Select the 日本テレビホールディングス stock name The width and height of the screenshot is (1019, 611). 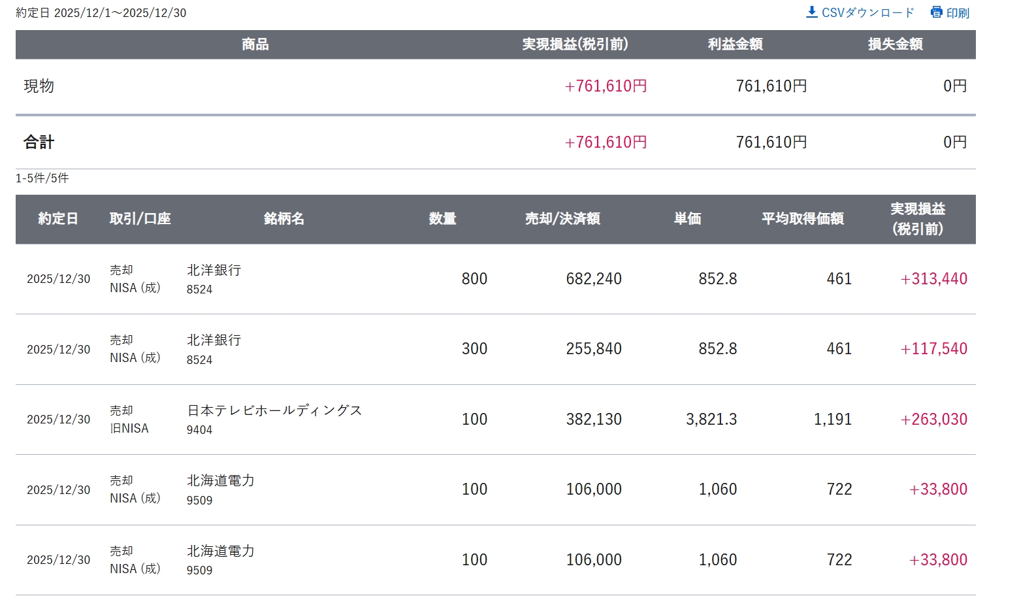tap(274, 410)
